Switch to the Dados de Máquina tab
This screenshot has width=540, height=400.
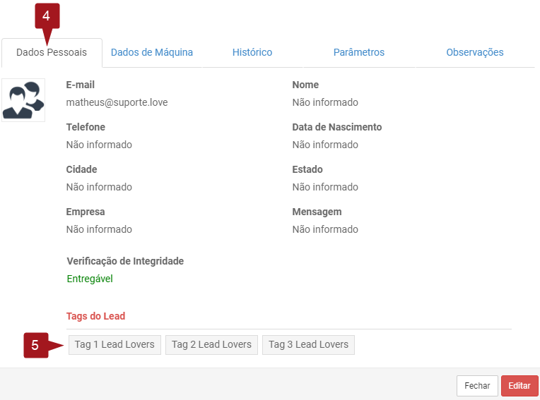152,52
